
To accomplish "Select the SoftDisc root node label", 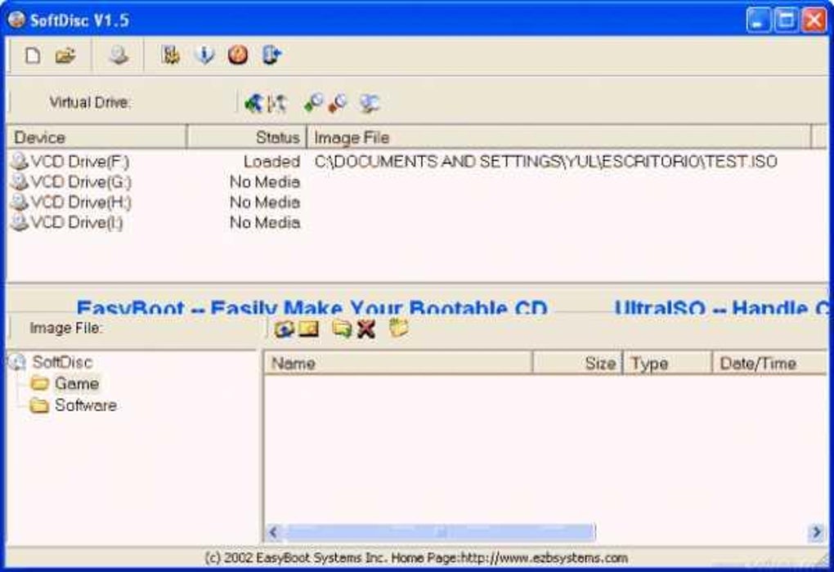I will 62,362.
